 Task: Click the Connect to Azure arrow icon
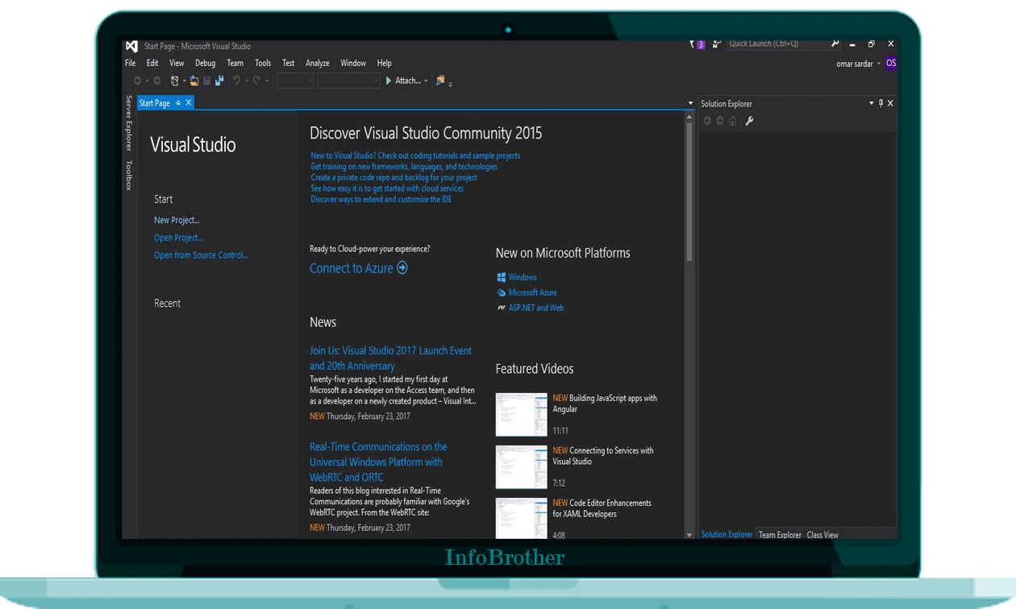pos(402,267)
